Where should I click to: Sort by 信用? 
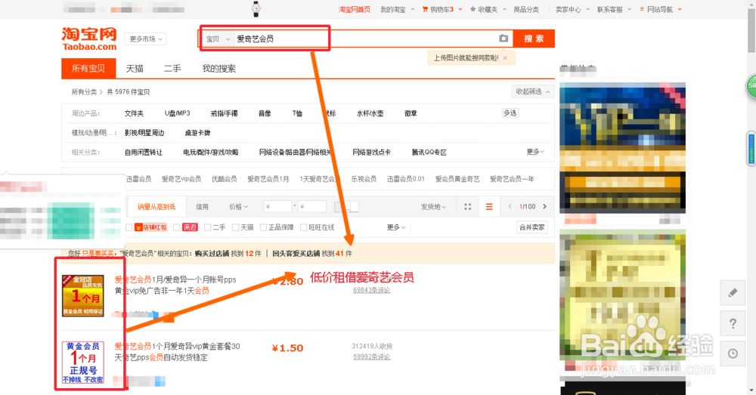click(x=202, y=207)
